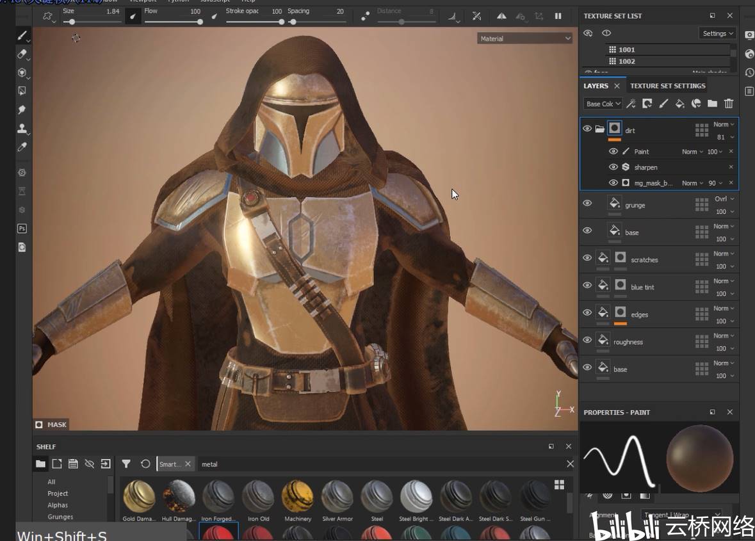
Task: Open the Paint effect Norm blending dropdown
Action: 692,152
